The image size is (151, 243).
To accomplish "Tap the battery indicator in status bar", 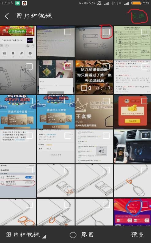I will pos(136,3).
